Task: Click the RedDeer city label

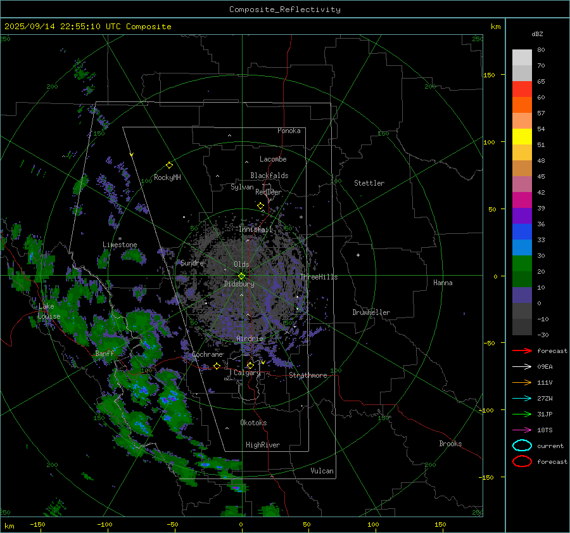Action: coord(269,192)
